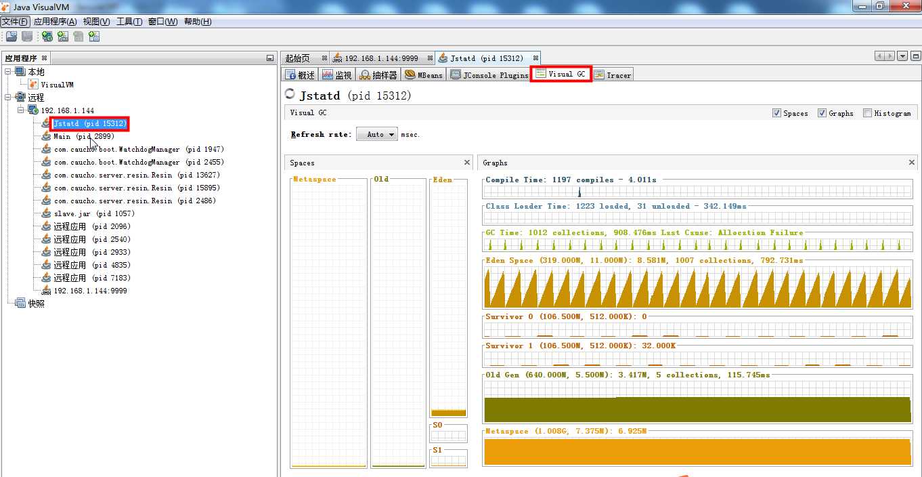
Task: Click the host icon beside 192.168.1.144
Action: click(x=33, y=110)
